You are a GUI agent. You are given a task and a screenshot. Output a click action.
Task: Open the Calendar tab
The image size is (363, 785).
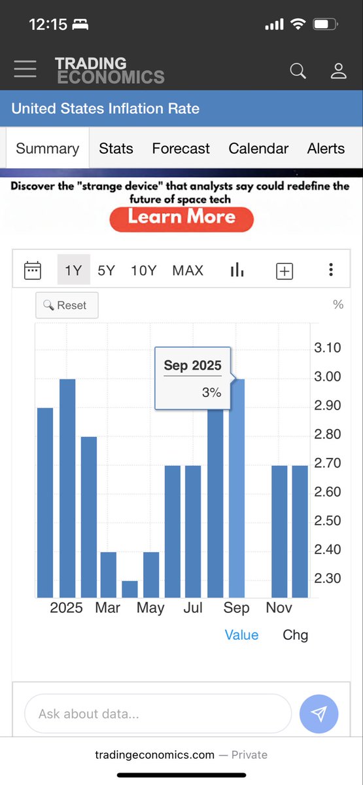(258, 148)
